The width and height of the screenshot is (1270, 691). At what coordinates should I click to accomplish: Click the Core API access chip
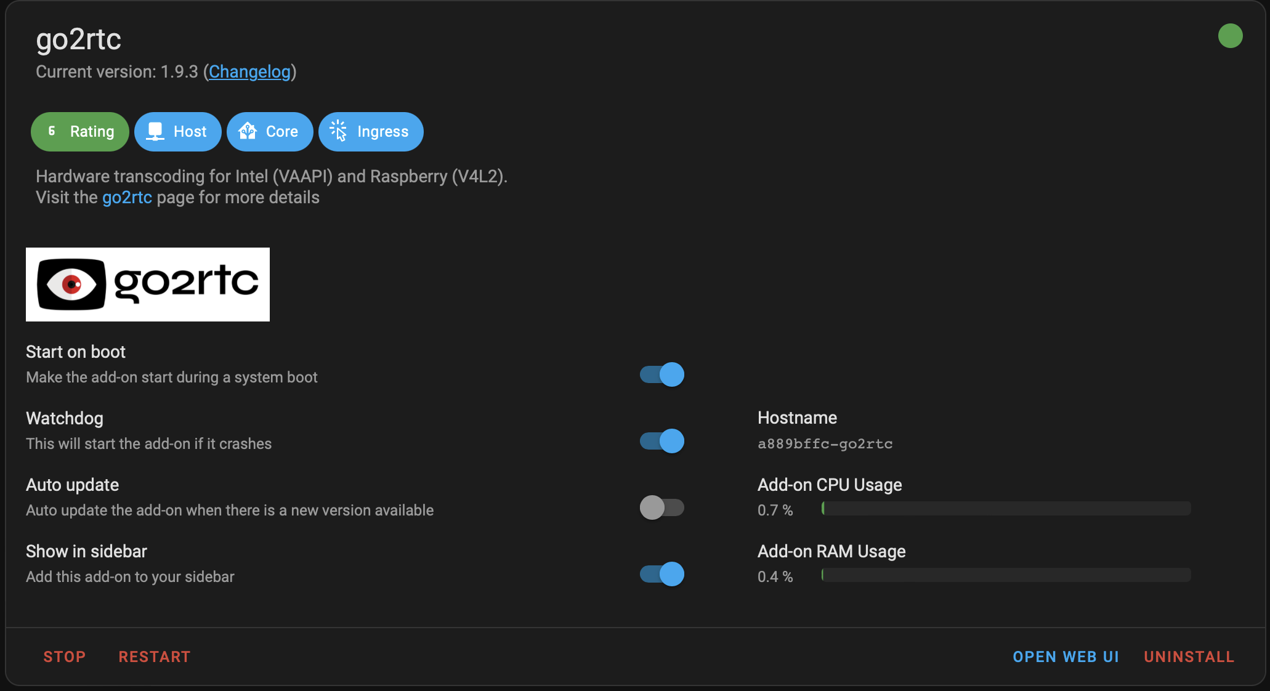tap(270, 132)
